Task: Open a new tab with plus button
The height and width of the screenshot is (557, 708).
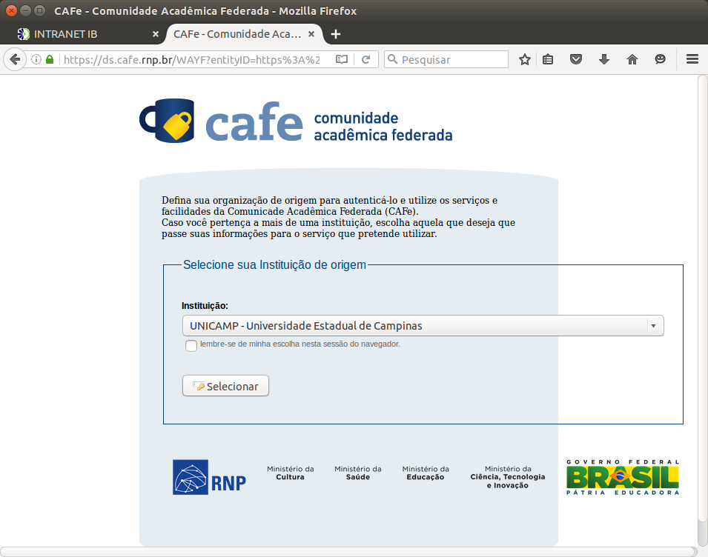Action: (x=336, y=34)
